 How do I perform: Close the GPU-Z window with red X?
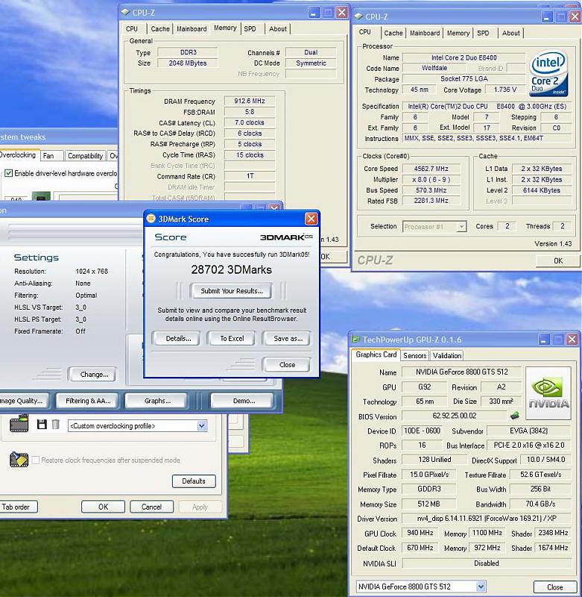coord(572,340)
